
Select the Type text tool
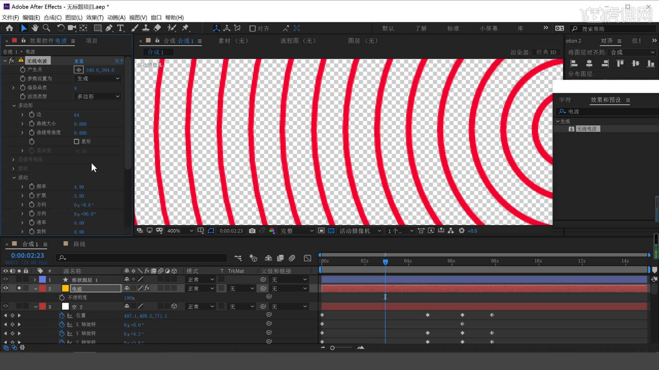point(120,28)
